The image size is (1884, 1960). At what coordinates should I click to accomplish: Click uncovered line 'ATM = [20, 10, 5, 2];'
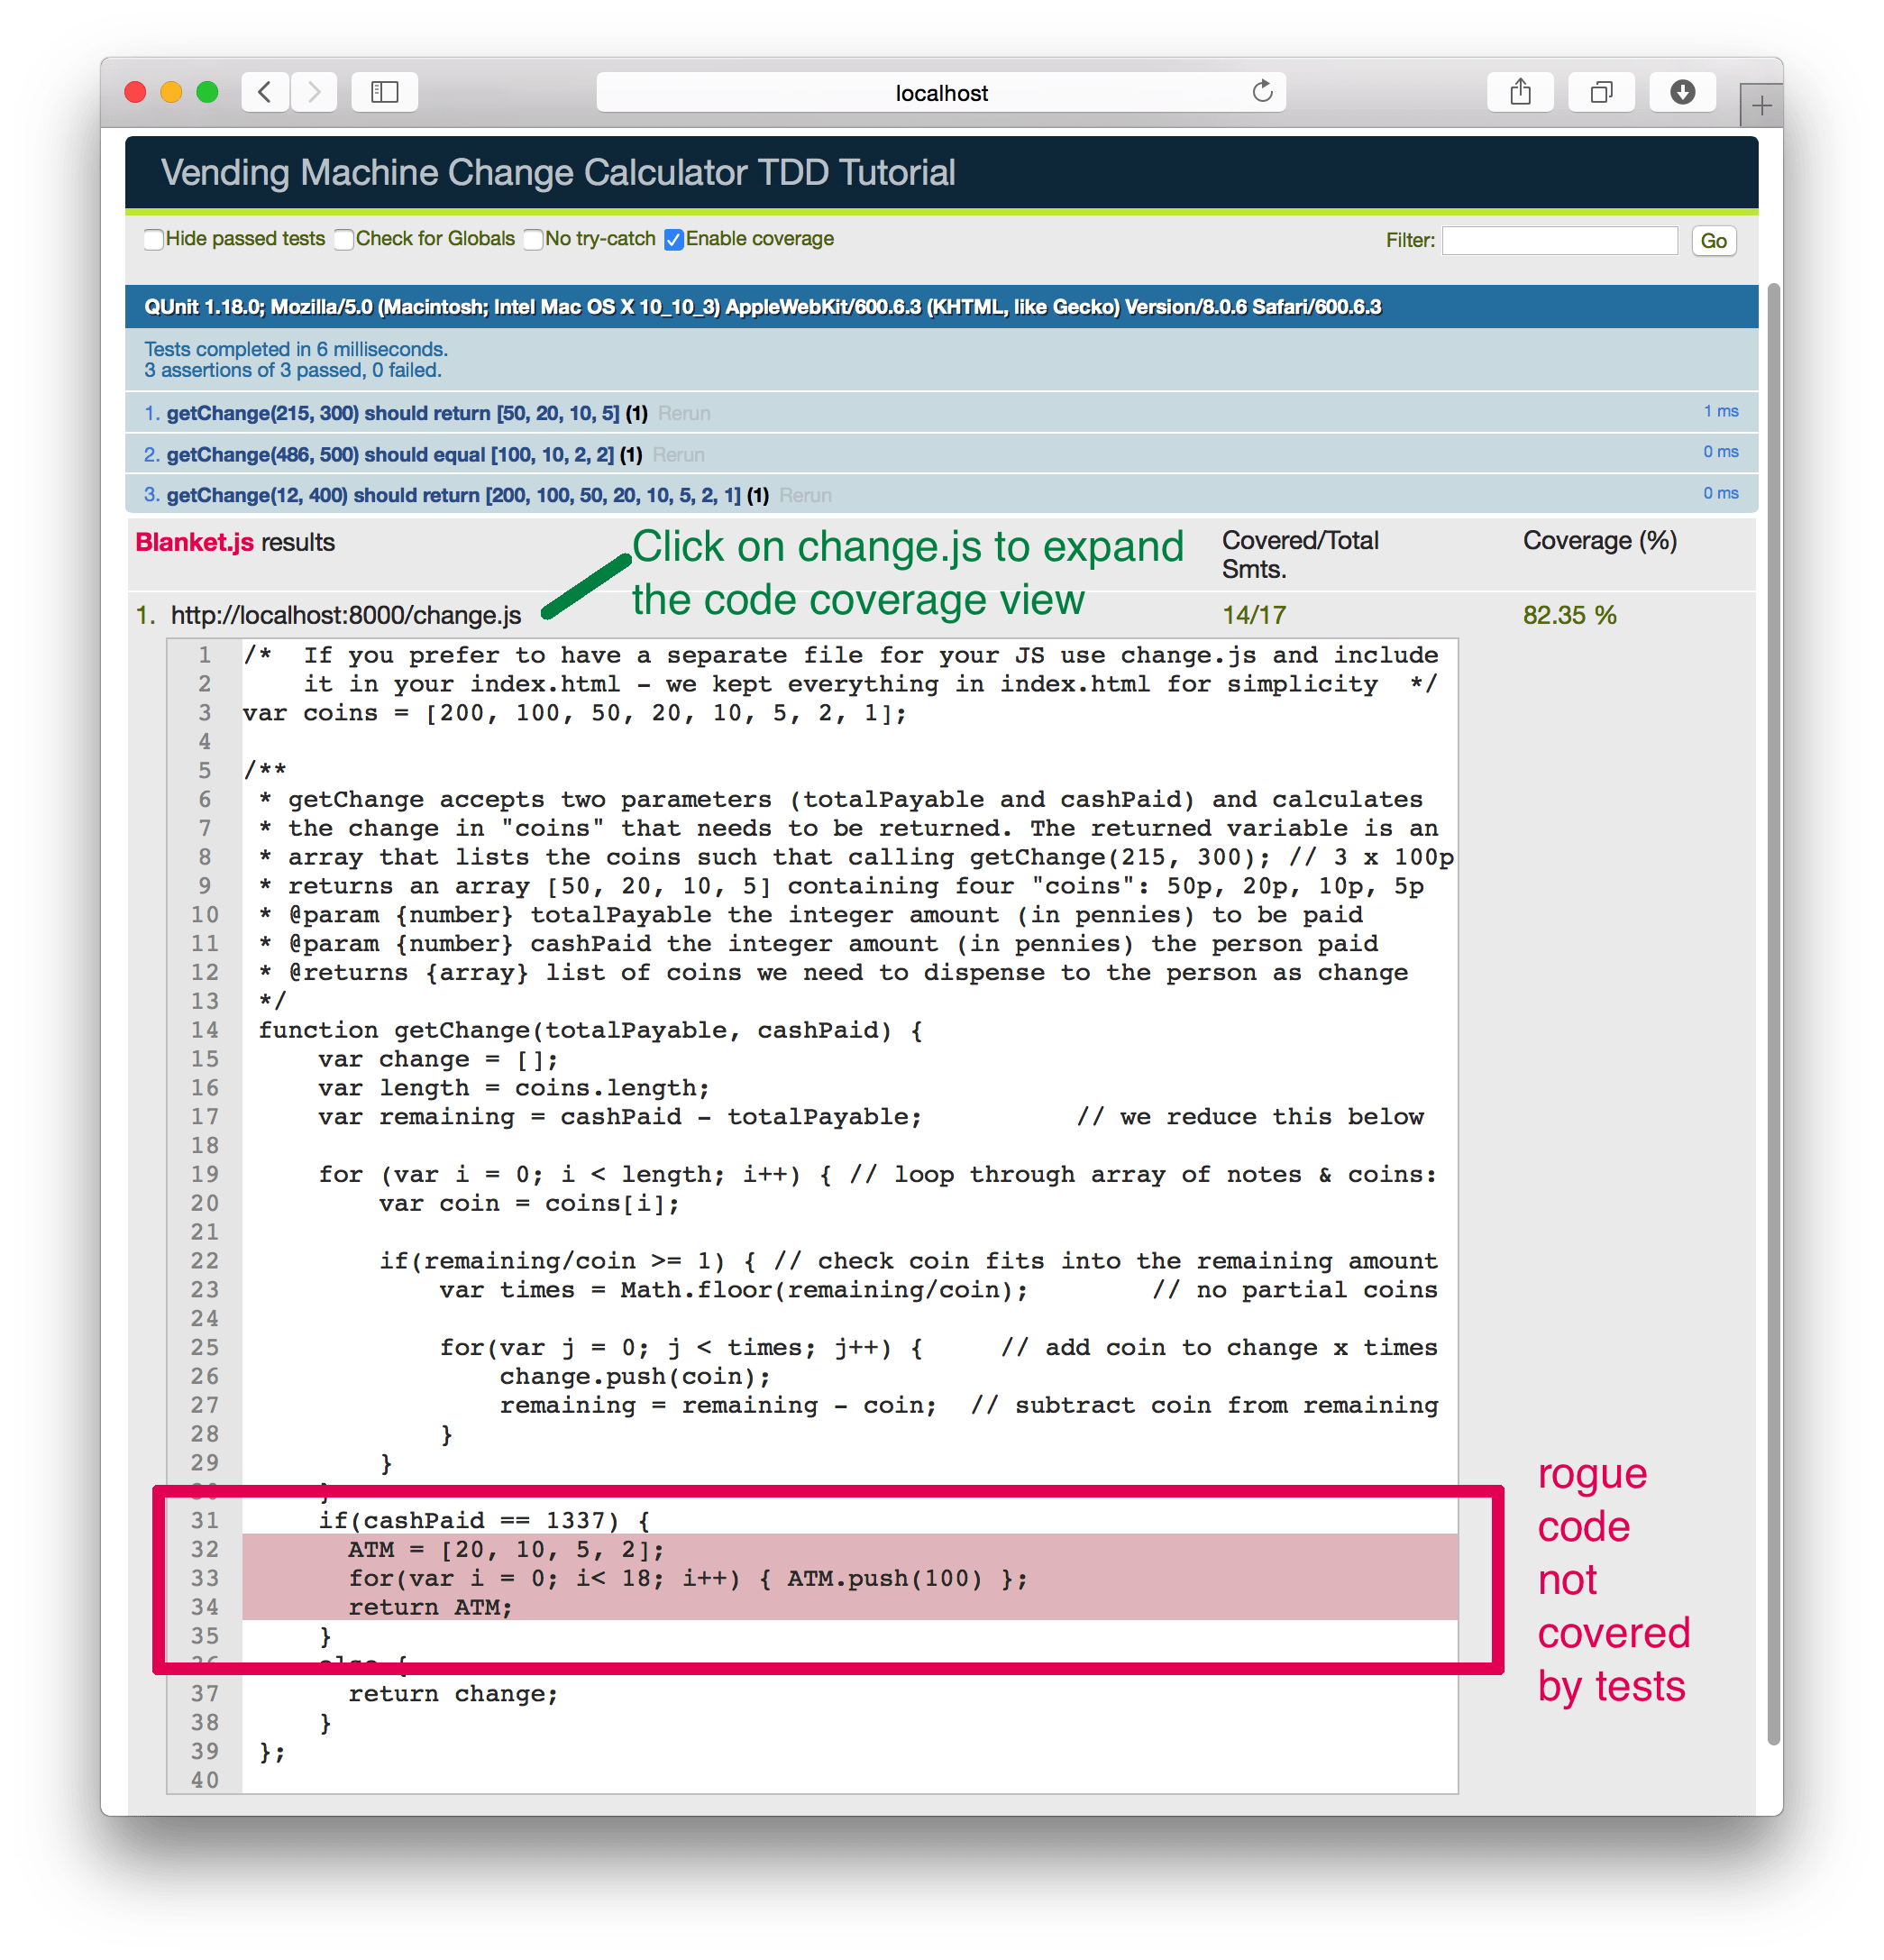[506, 1549]
